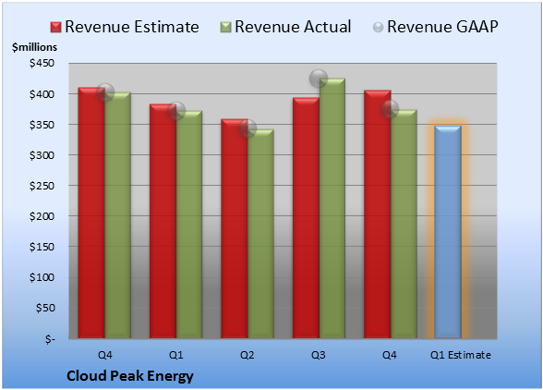Select the red estimate bar for second Q4
Screen dimensions: 543x390
pyautogui.click(x=377, y=213)
